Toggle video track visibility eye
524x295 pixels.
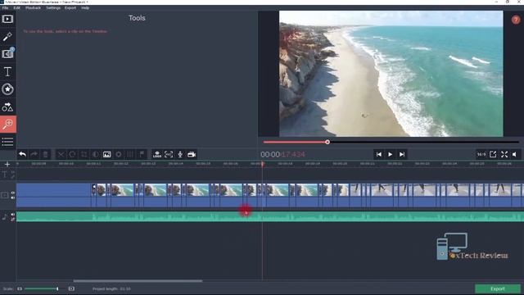point(13,193)
